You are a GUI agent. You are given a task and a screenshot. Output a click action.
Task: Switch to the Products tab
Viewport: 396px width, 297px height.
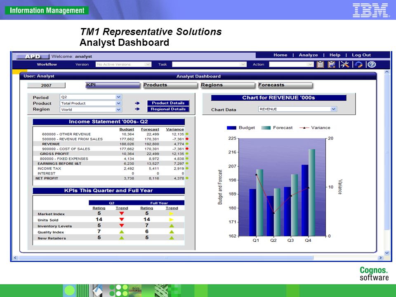[170, 85]
